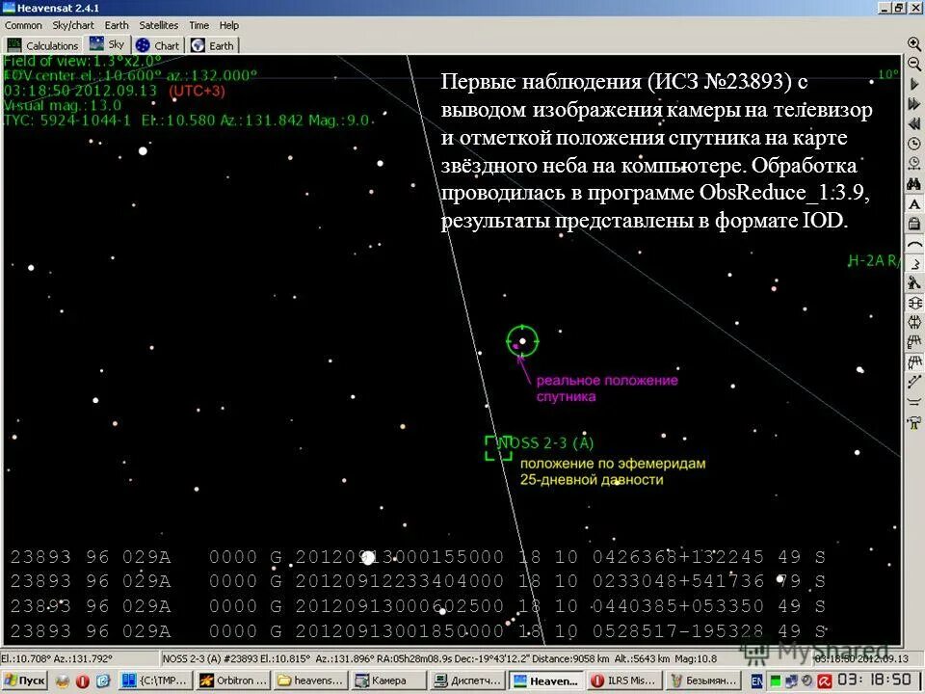The image size is (925, 694).
Task: Open the Satellites menu
Action: click(158, 25)
